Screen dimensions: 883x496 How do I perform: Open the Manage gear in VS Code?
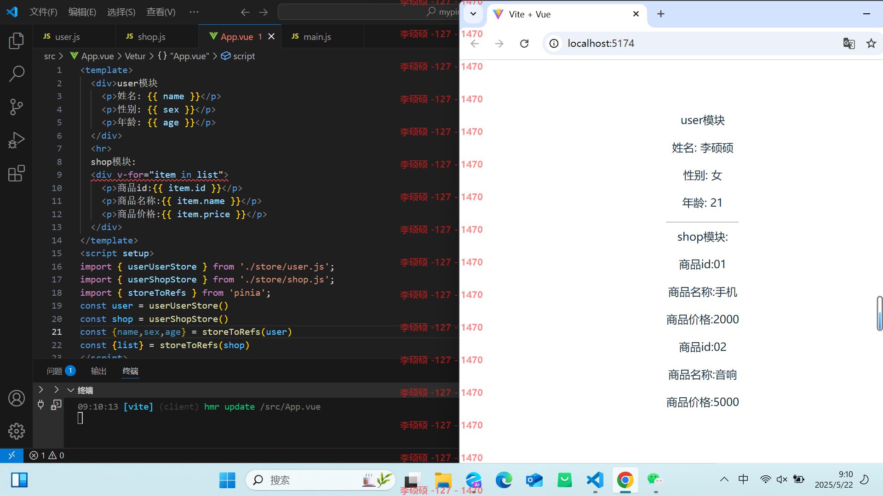(17, 431)
